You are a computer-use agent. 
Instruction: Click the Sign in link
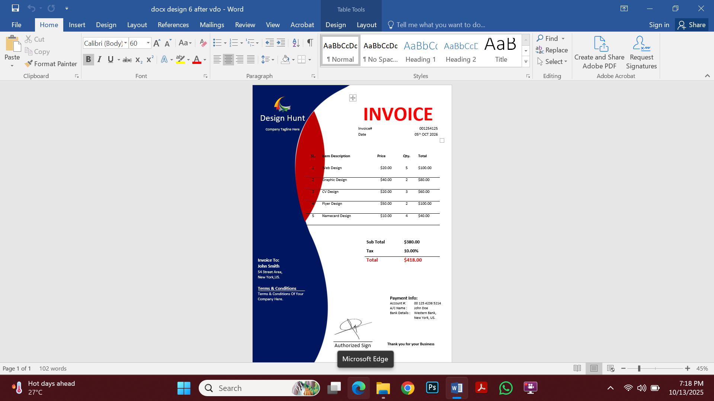tap(659, 25)
